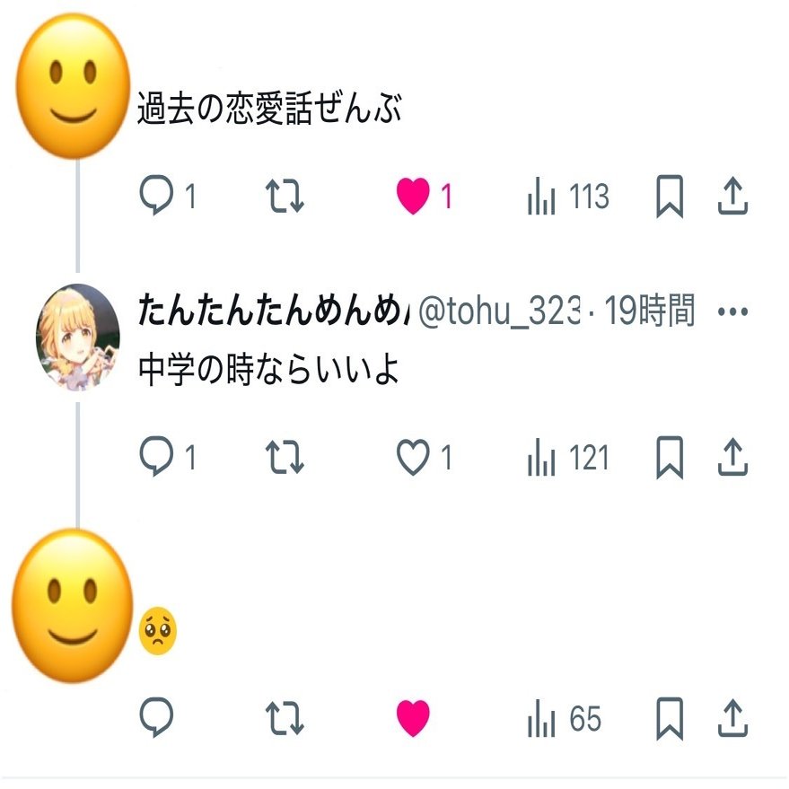
Task: Bookmark the 過去の恋愛話ぜんぶ post
Action: tap(670, 196)
